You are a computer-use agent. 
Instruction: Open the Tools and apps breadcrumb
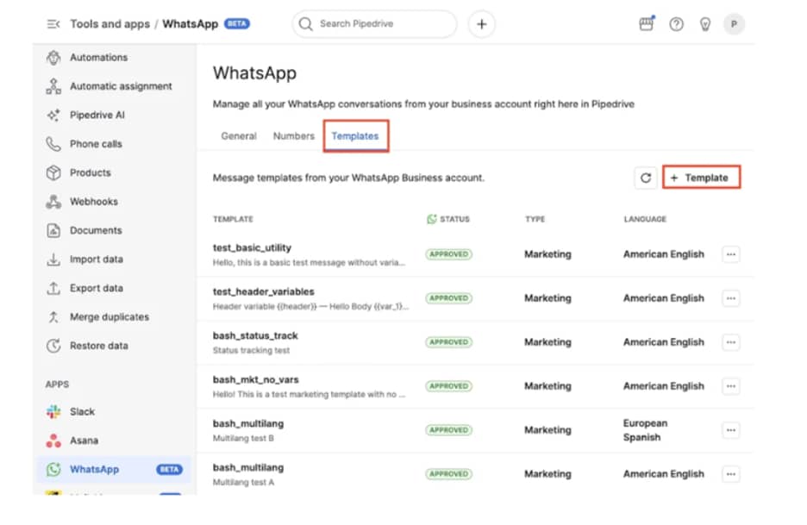point(110,24)
